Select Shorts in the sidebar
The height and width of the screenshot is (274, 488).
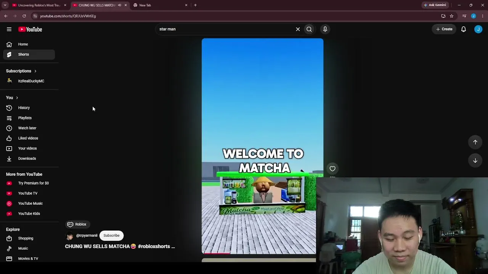pos(29,54)
